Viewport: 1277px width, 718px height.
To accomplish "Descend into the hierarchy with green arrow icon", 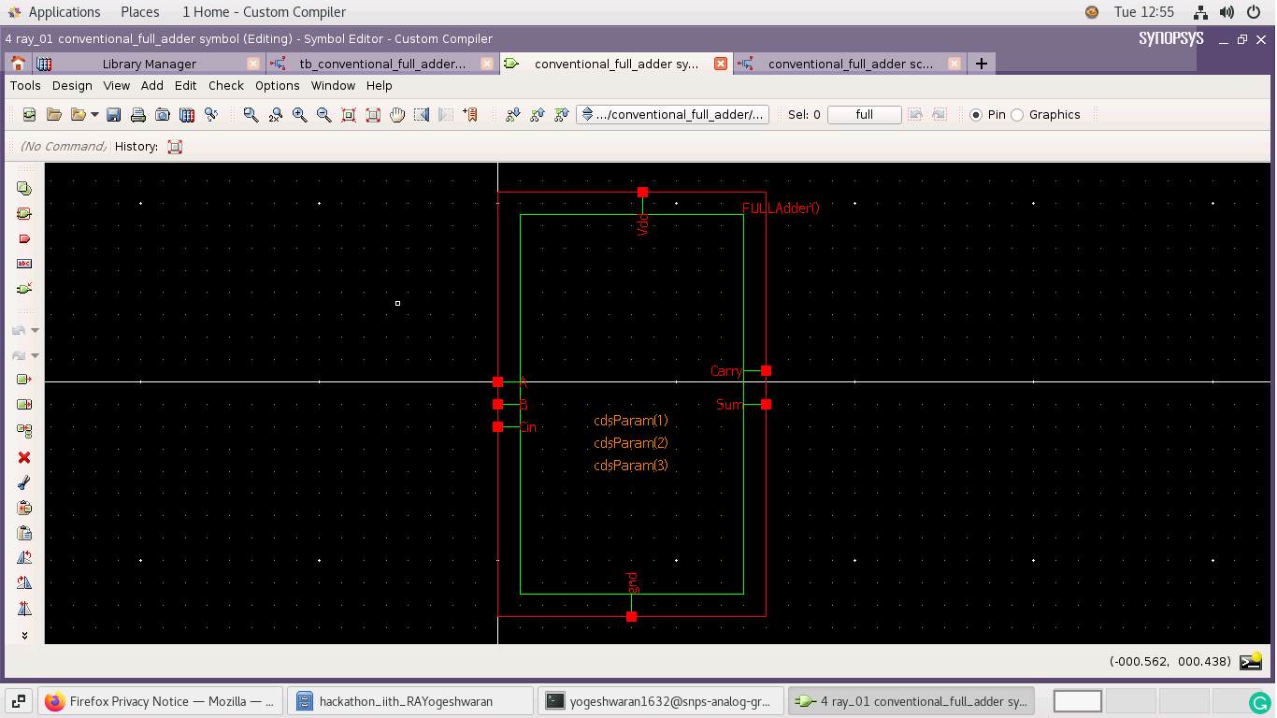I will [x=512, y=114].
